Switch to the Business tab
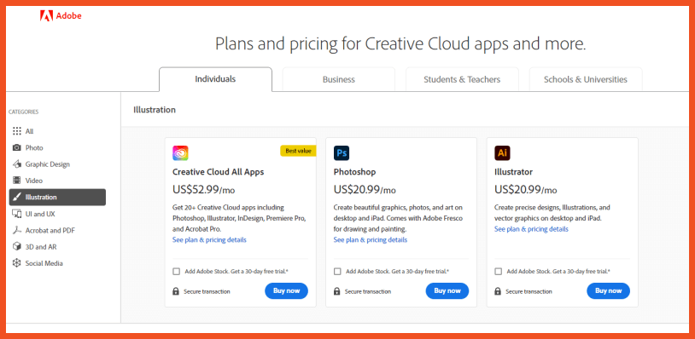The width and height of the screenshot is (695, 339). coord(339,79)
